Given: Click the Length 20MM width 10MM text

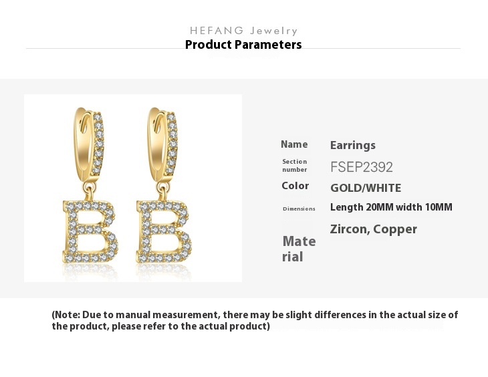Looking at the screenshot, I should point(391,207).
